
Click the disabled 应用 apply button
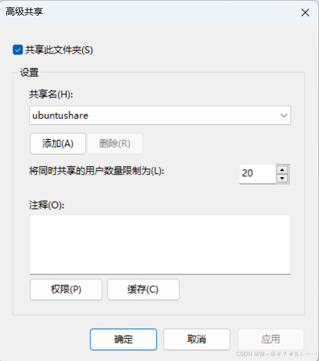[x=270, y=339]
